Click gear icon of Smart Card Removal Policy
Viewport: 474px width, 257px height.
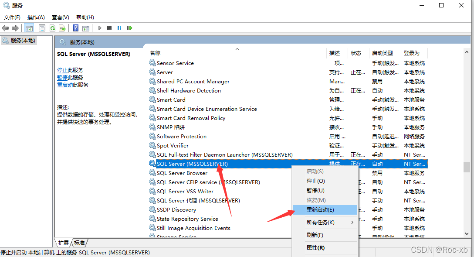click(x=152, y=118)
